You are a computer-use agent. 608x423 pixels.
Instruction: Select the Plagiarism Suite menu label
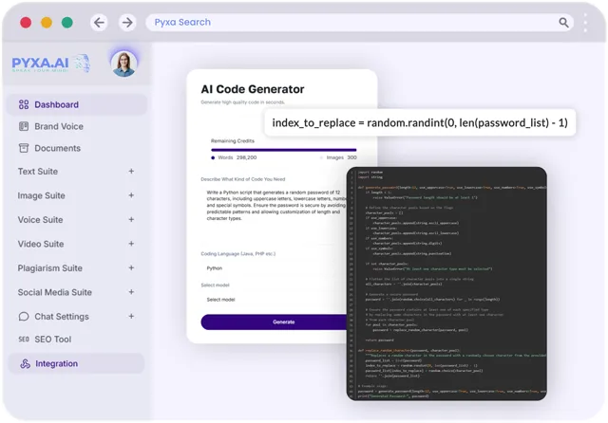pyautogui.click(x=49, y=267)
